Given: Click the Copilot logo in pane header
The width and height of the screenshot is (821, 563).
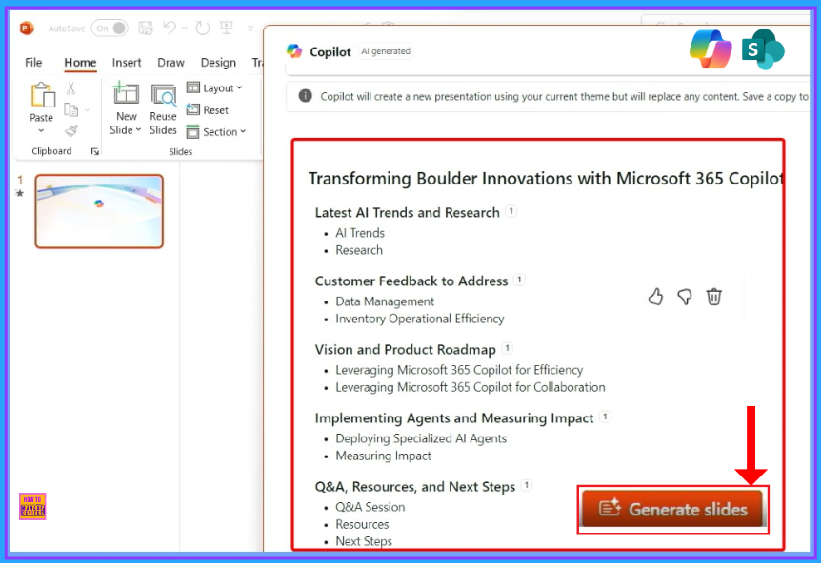Looking at the screenshot, I should 294,51.
